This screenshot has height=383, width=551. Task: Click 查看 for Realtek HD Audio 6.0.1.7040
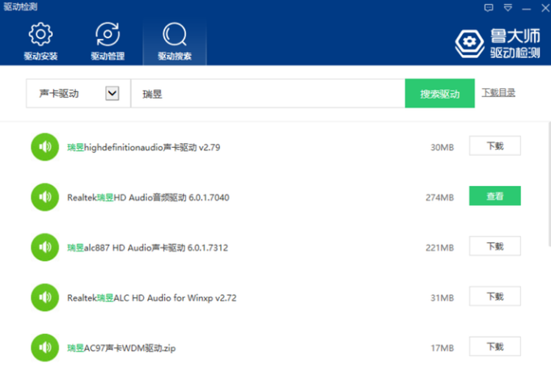(495, 196)
